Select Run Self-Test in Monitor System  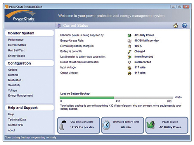(16, 50)
